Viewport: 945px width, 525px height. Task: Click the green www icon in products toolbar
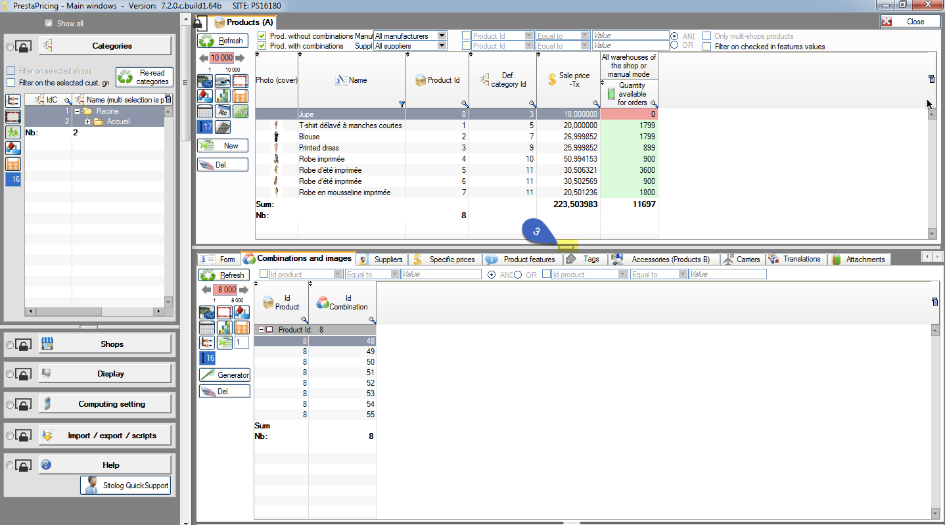tap(241, 112)
